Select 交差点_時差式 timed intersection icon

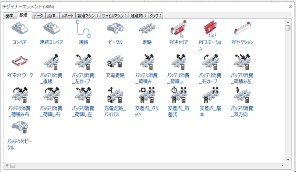click(x=179, y=95)
